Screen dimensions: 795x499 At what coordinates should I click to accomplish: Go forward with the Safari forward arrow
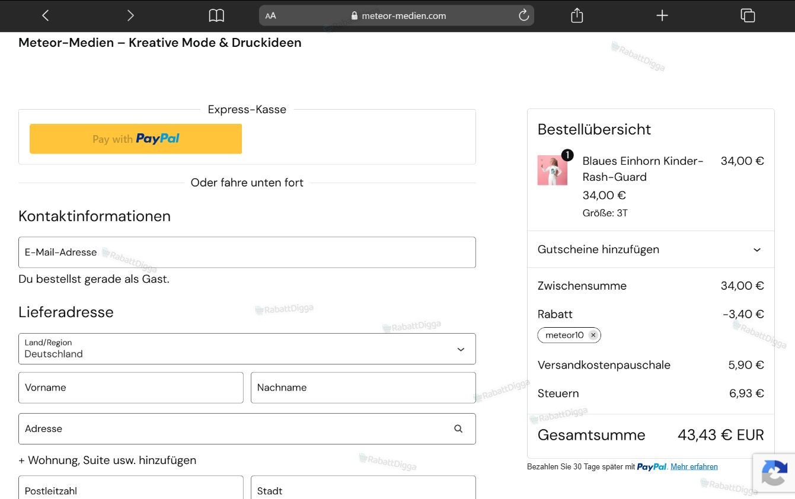coord(130,16)
